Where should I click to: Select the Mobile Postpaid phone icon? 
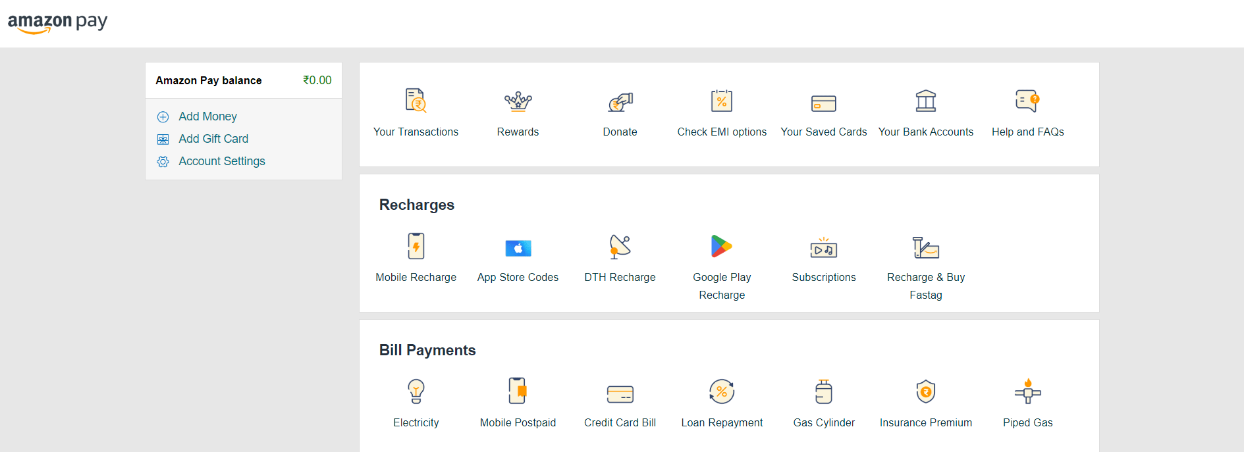pyautogui.click(x=518, y=391)
